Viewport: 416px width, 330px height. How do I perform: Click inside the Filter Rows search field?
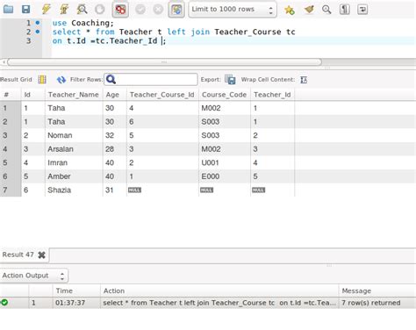[x=151, y=79]
